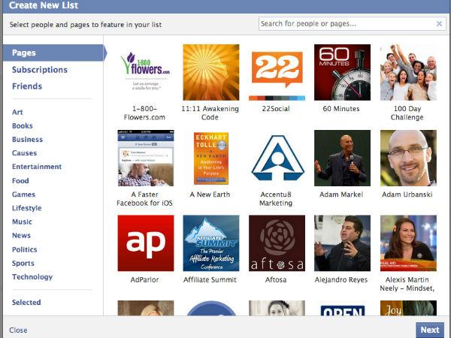Select the A New Earth book cover
Screen dimensions: 451x338
(210, 158)
